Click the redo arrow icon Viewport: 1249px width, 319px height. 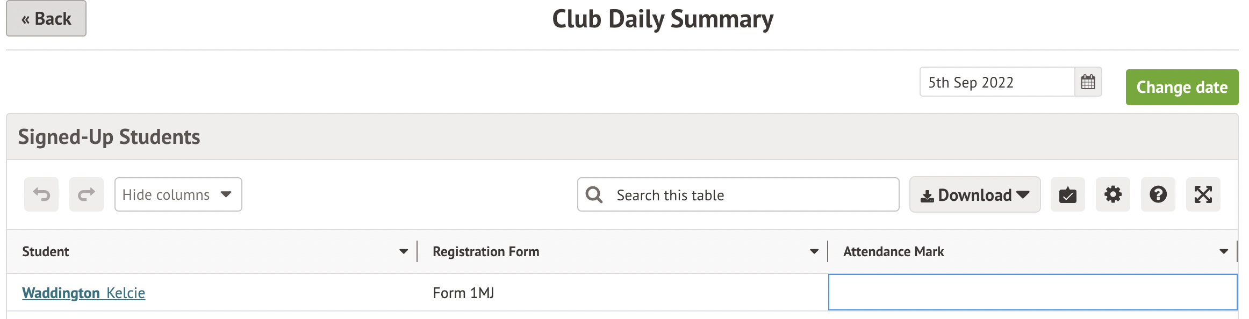(x=87, y=194)
